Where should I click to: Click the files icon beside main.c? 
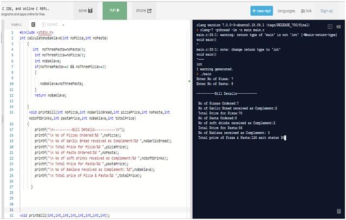point(34,24)
